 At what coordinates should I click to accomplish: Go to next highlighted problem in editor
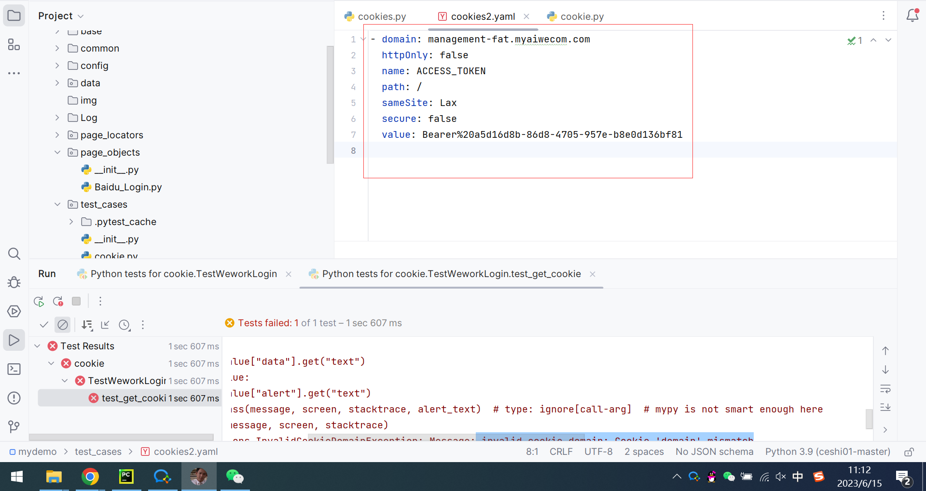(x=888, y=40)
